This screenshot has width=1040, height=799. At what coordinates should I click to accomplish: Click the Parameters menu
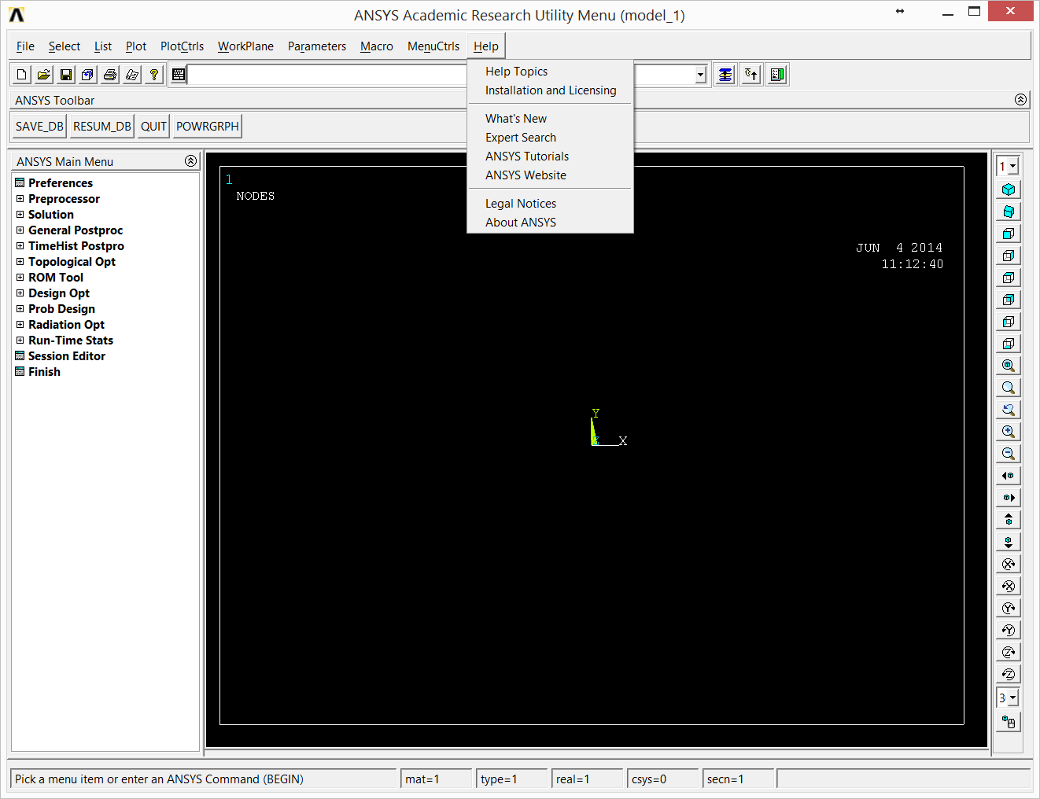click(317, 46)
